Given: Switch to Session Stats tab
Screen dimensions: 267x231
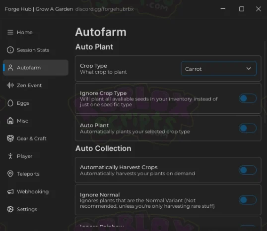Looking at the screenshot, I should [x=36, y=50].
